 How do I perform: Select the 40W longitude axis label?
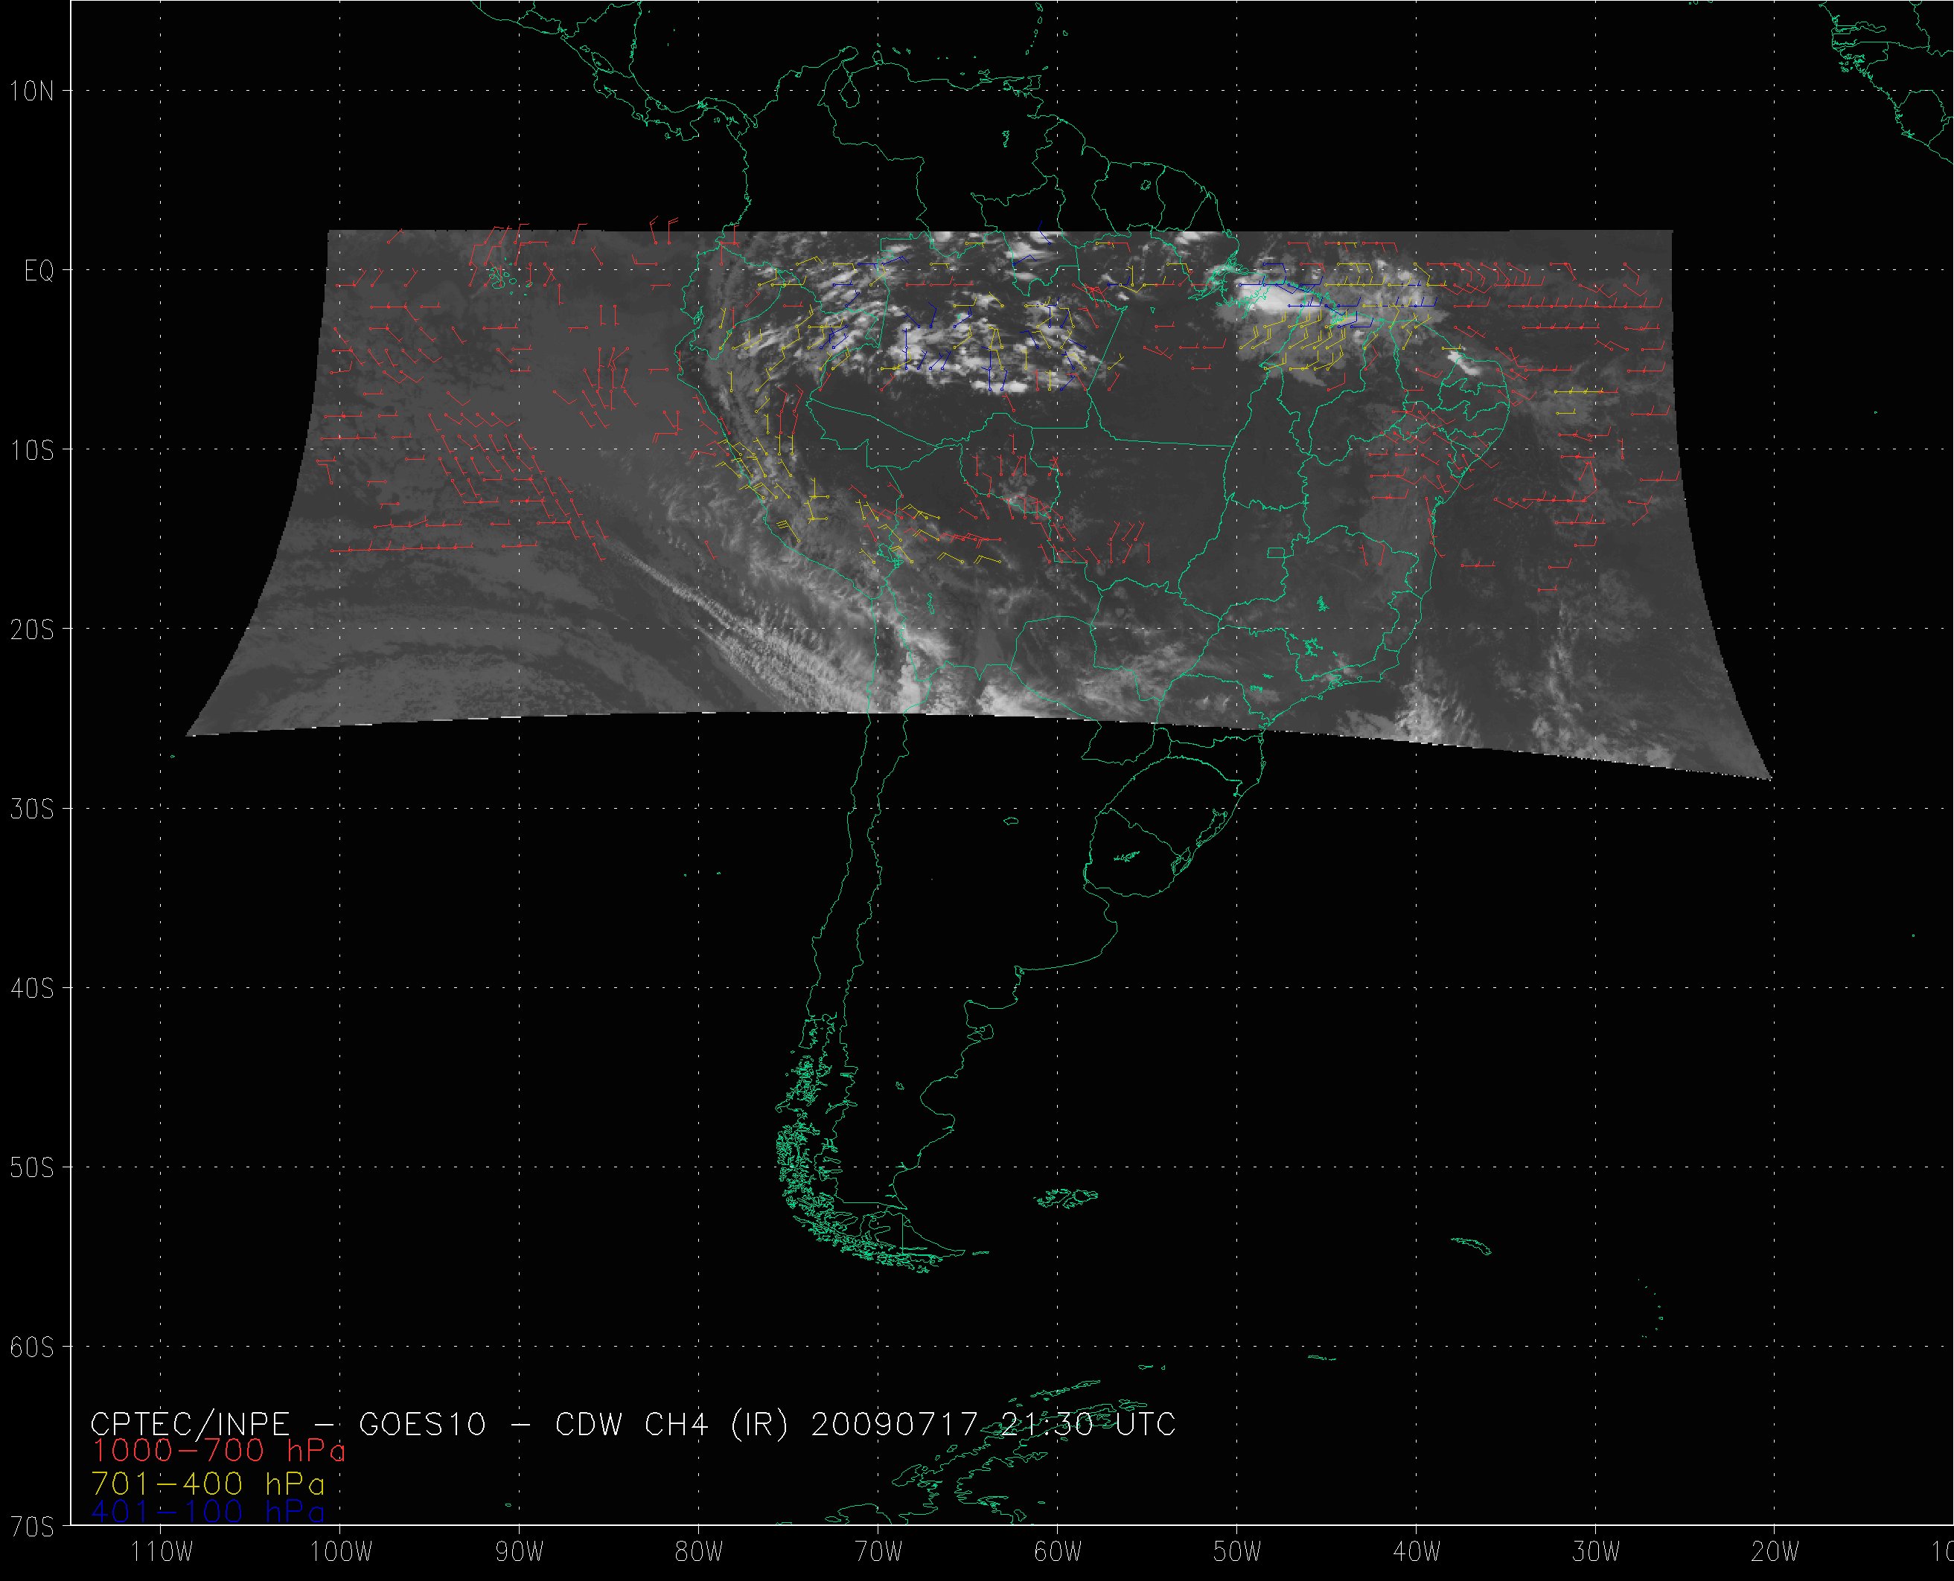point(1417,1552)
